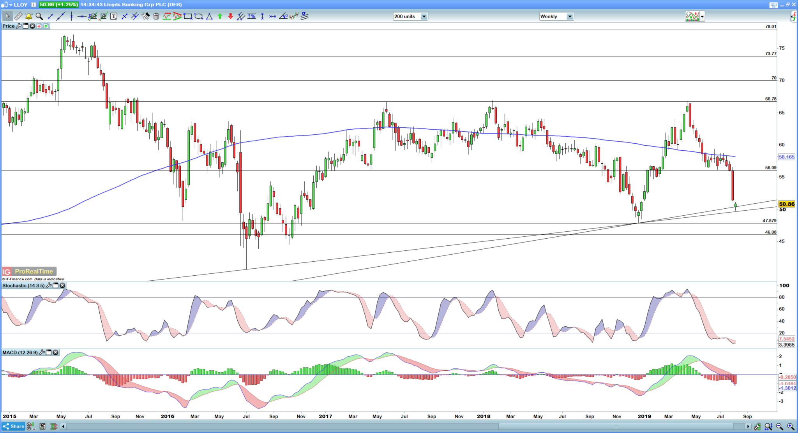The width and height of the screenshot is (798, 433).
Task: Close the Price panel with X
Action: 32,26
